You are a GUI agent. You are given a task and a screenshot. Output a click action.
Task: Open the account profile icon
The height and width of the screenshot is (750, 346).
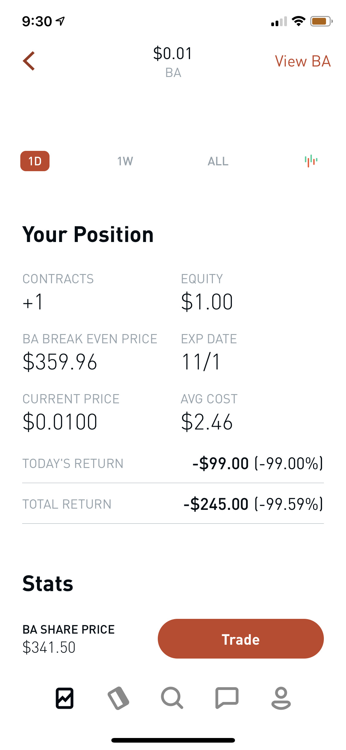point(281,698)
